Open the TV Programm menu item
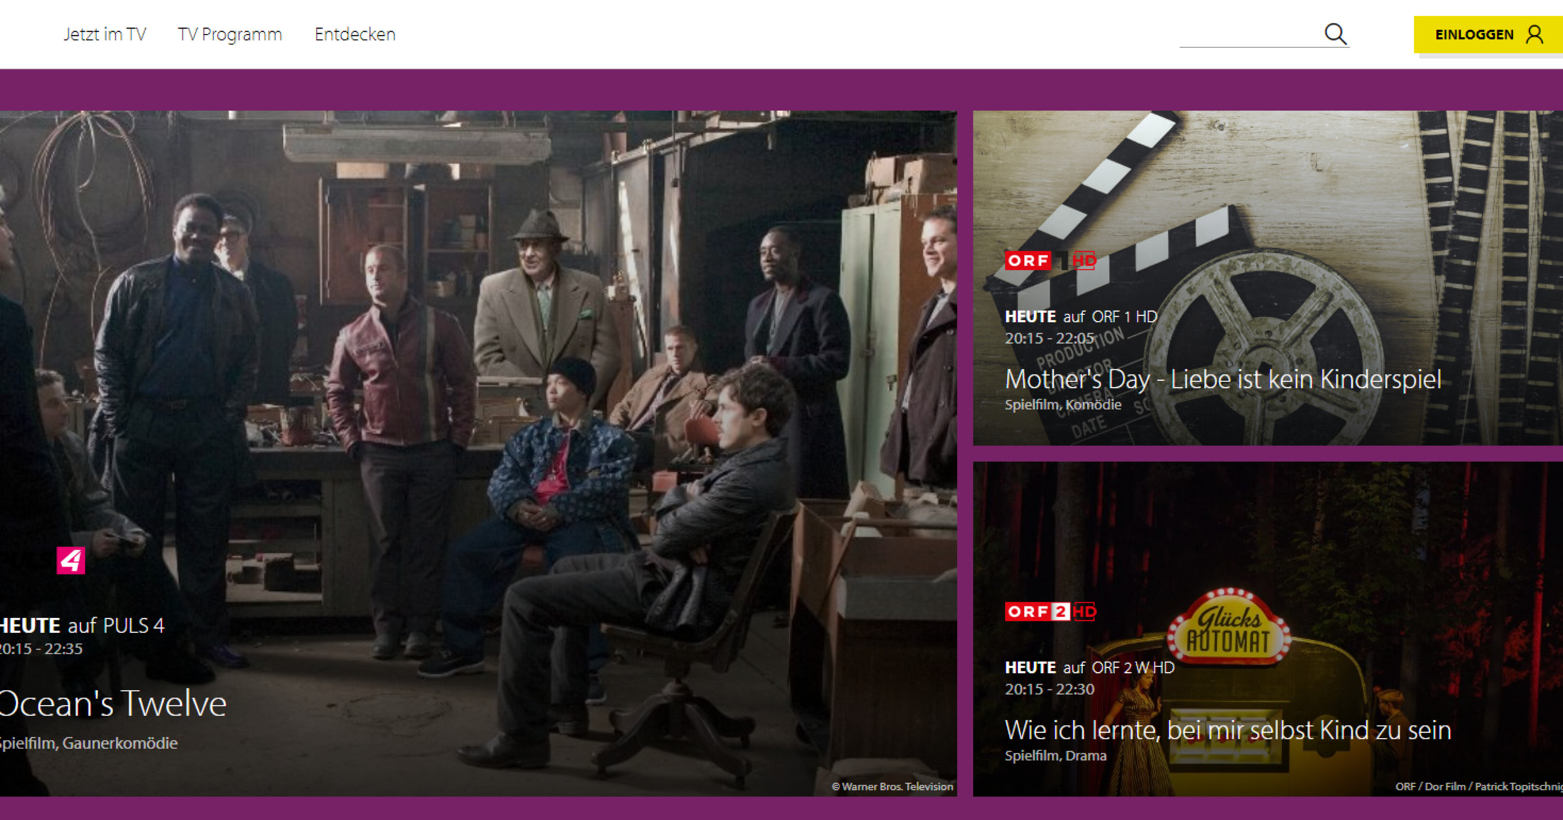 [x=230, y=34]
